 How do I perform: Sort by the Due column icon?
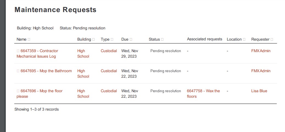coord(131,40)
